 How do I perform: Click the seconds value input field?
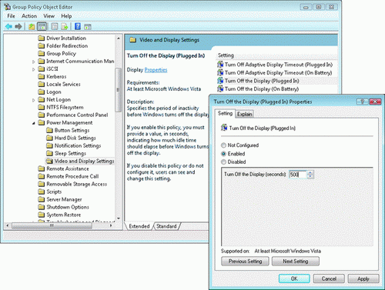point(298,175)
